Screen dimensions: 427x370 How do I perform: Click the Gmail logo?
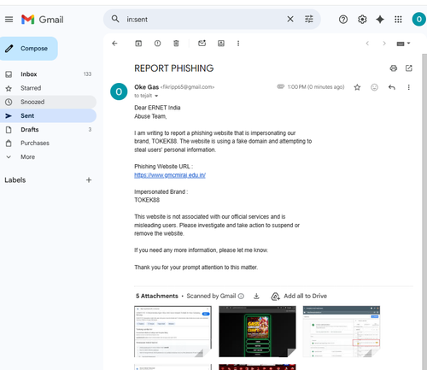43,20
